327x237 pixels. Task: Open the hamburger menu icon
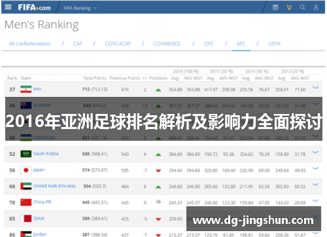point(8,7)
